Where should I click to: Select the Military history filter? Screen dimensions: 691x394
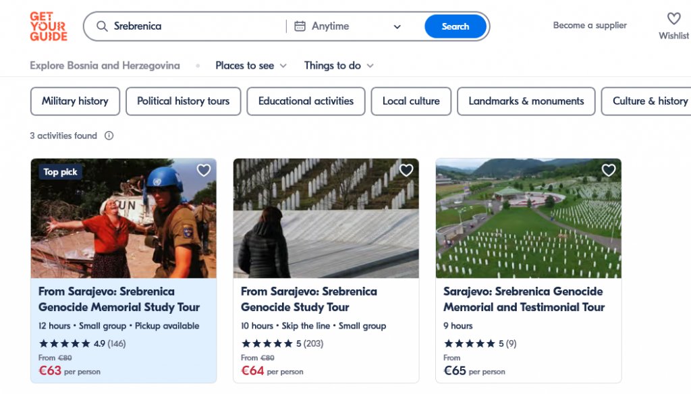pyautogui.click(x=75, y=101)
